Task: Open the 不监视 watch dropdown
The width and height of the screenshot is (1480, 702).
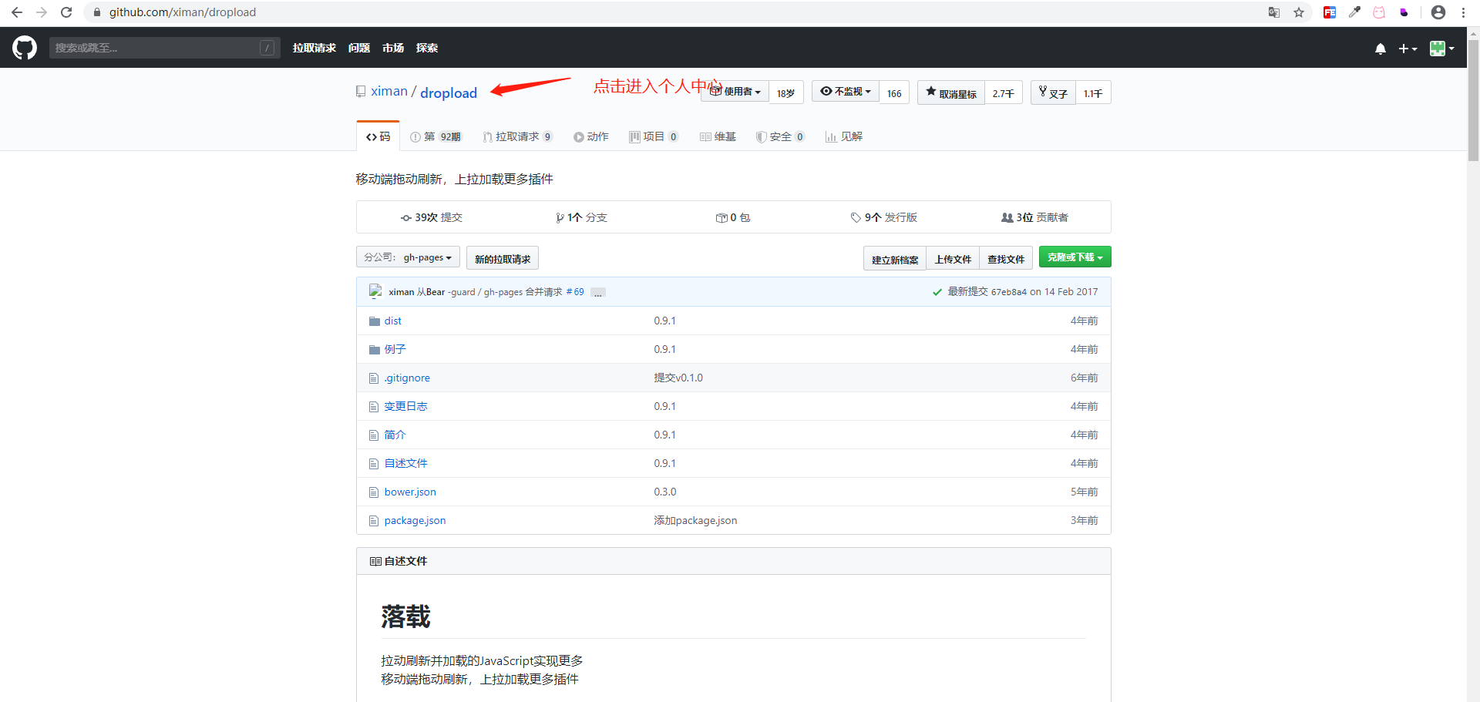Action: [x=844, y=90]
